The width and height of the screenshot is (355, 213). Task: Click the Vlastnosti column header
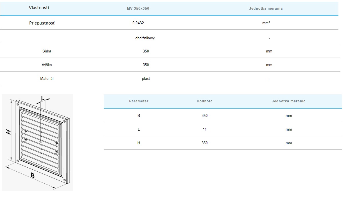click(x=39, y=8)
